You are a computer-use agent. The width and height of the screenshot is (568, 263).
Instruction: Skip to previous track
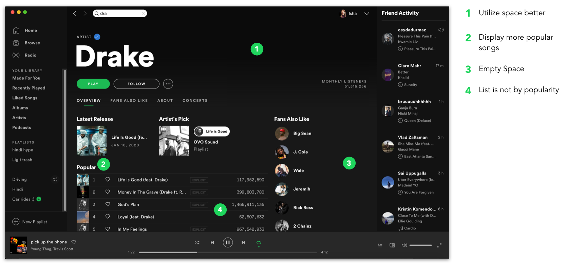point(212,243)
